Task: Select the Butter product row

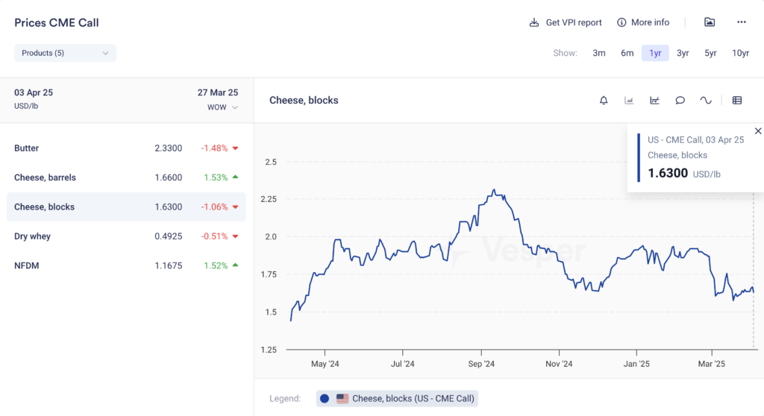Action: (x=126, y=148)
